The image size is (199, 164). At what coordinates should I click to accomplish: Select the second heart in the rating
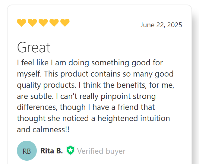pyautogui.click(x=32, y=23)
